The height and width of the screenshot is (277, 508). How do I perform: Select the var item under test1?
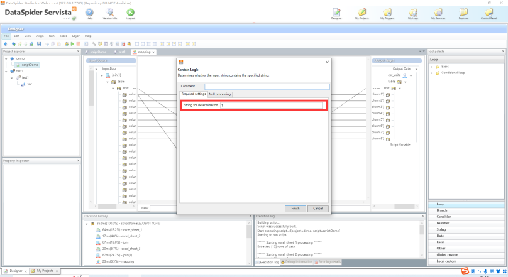[27, 84]
